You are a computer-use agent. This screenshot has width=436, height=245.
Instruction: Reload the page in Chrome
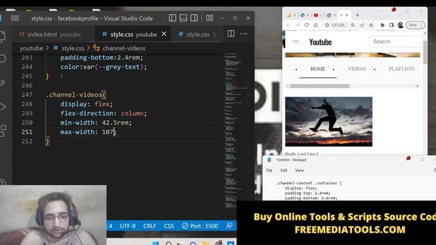(307, 25)
